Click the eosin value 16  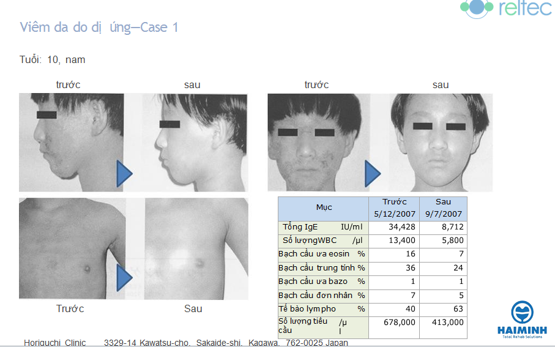pos(411,254)
